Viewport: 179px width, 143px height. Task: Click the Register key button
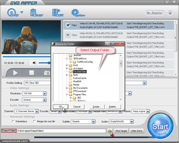click(x=155, y=13)
